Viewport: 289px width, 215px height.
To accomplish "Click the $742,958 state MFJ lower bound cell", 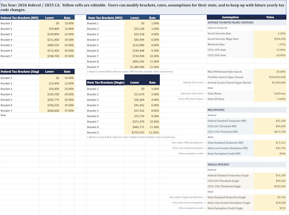I will coord(134,56).
